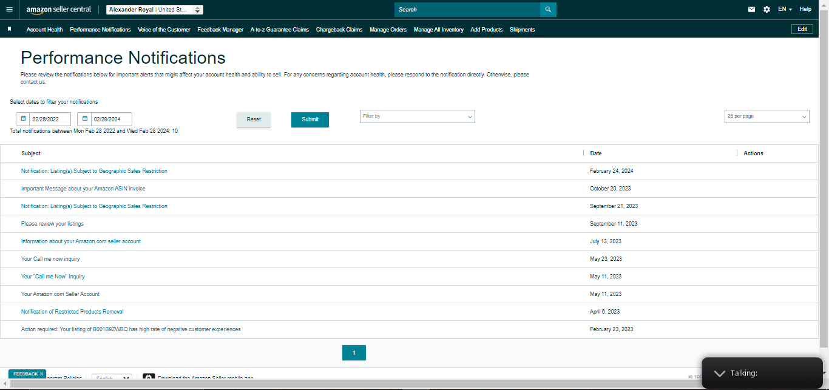This screenshot has width=829, height=390.
Task: Open Chargeback Claims
Action: (x=339, y=29)
